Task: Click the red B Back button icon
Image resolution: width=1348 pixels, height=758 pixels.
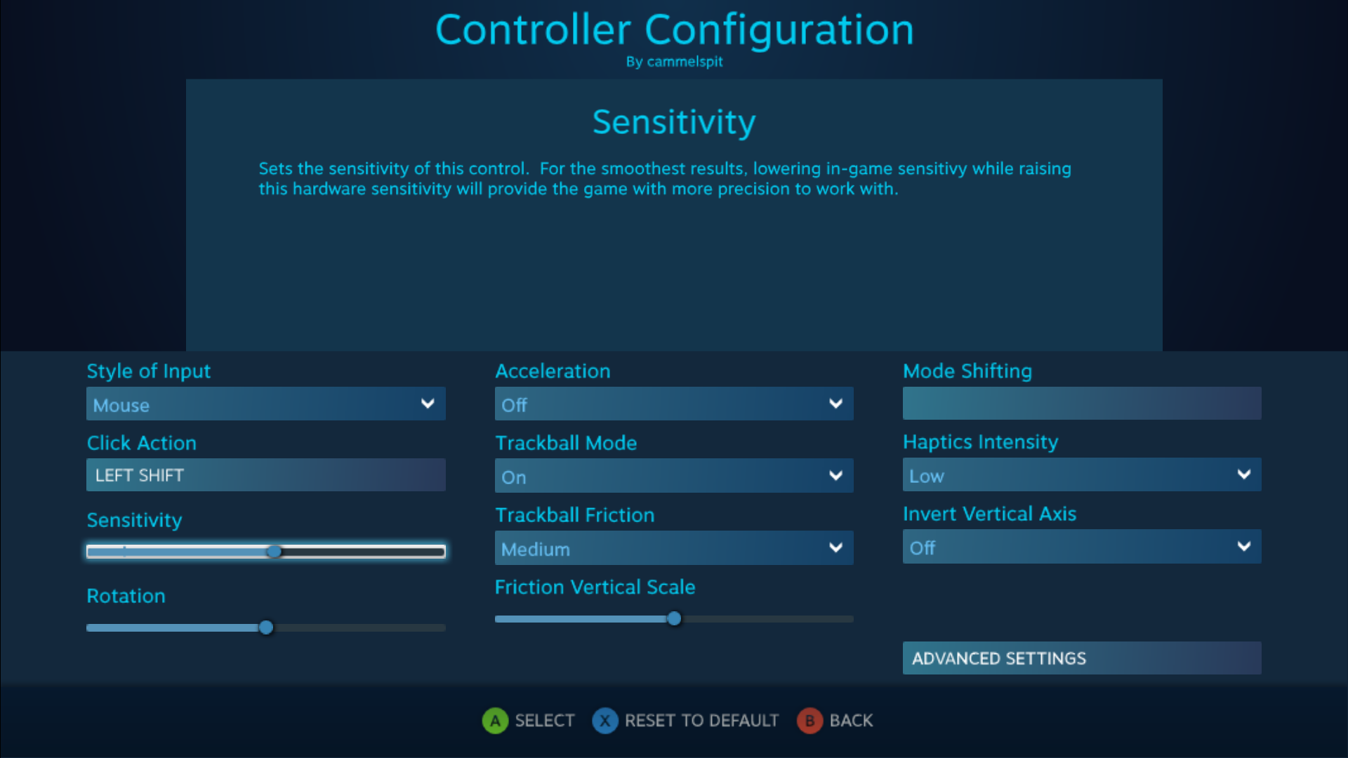Action: pos(810,721)
